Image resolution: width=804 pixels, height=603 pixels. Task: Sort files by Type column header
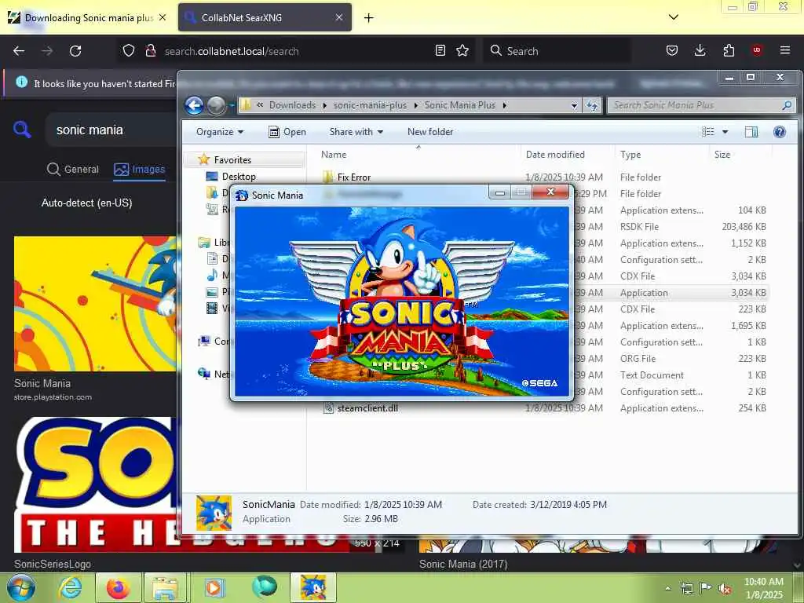tap(662, 155)
